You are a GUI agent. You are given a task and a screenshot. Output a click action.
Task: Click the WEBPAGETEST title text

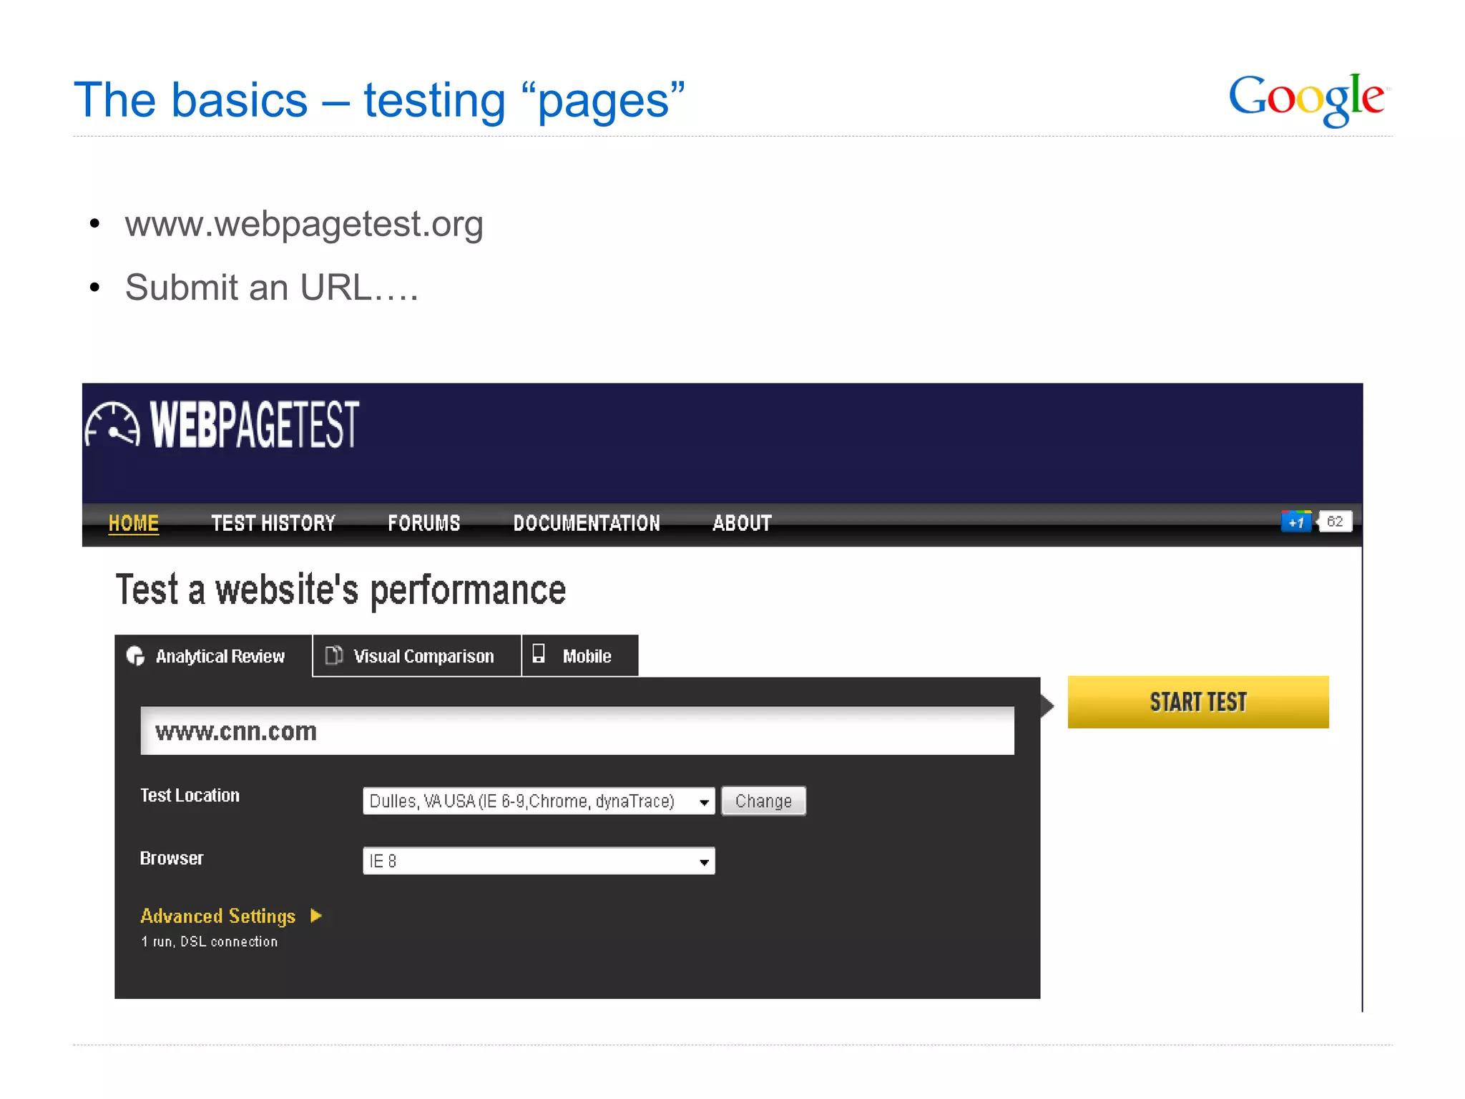255,424
